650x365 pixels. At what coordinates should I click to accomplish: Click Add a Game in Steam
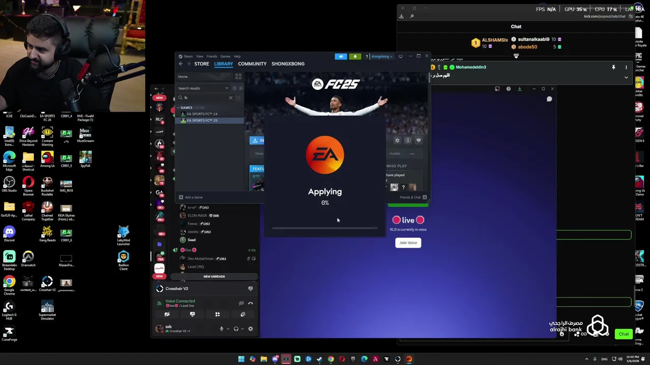click(x=191, y=197)
